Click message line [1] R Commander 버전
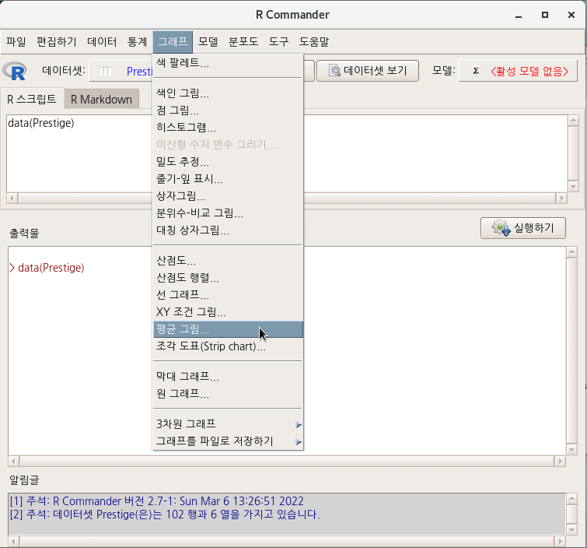 pos(157,501)
